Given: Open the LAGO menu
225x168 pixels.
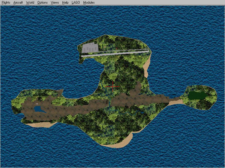Looking at the screenshot, I should pyautogui.click(x=76, y=3).
